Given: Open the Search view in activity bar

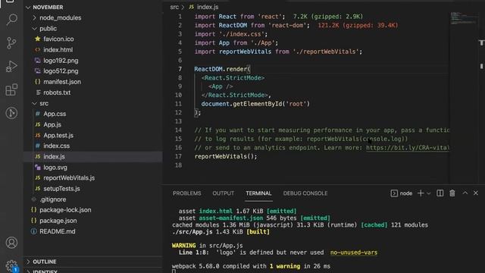Looking at the screenshot, I should click(11, 19).
